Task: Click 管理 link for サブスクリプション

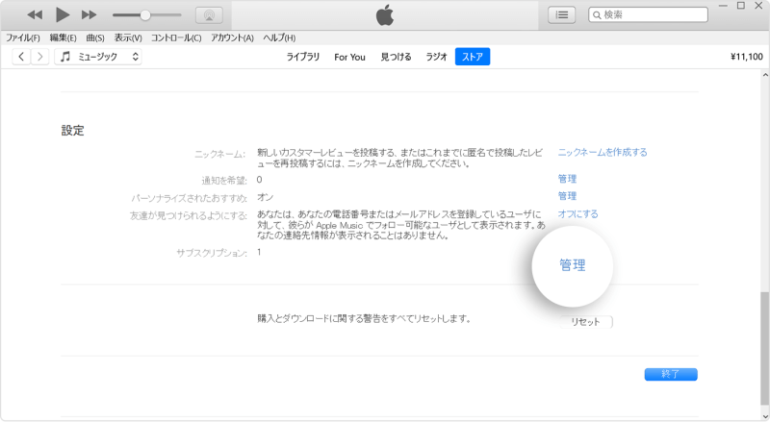Action: [x=573, y=265]
